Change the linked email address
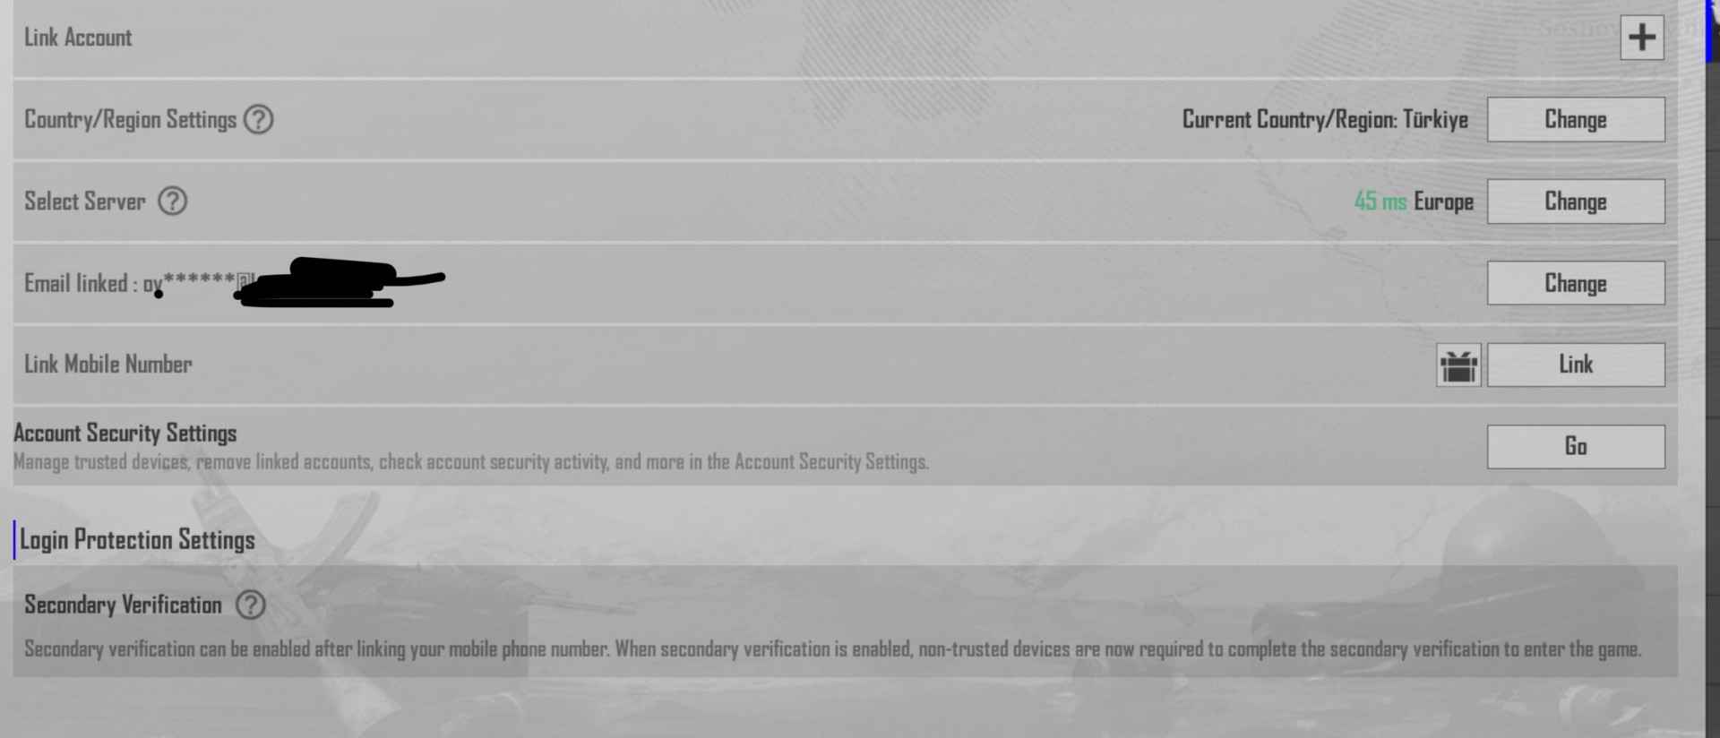This screenshot has width=1720, height=738. [1575, 283]
